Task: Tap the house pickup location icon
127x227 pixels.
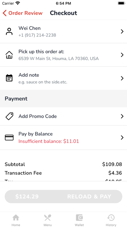Action: click(9, 55)
